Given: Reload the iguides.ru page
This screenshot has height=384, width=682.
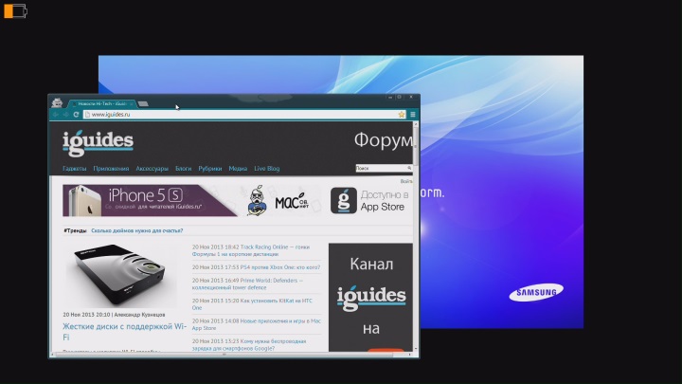Looking at the screenshot, I should click(x=76, y=115).
